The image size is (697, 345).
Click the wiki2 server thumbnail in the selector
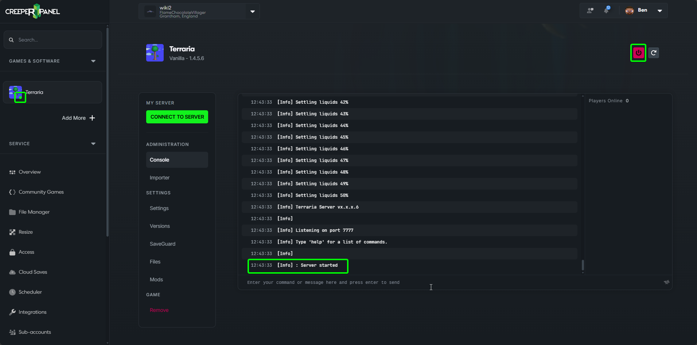click(150, 11)
